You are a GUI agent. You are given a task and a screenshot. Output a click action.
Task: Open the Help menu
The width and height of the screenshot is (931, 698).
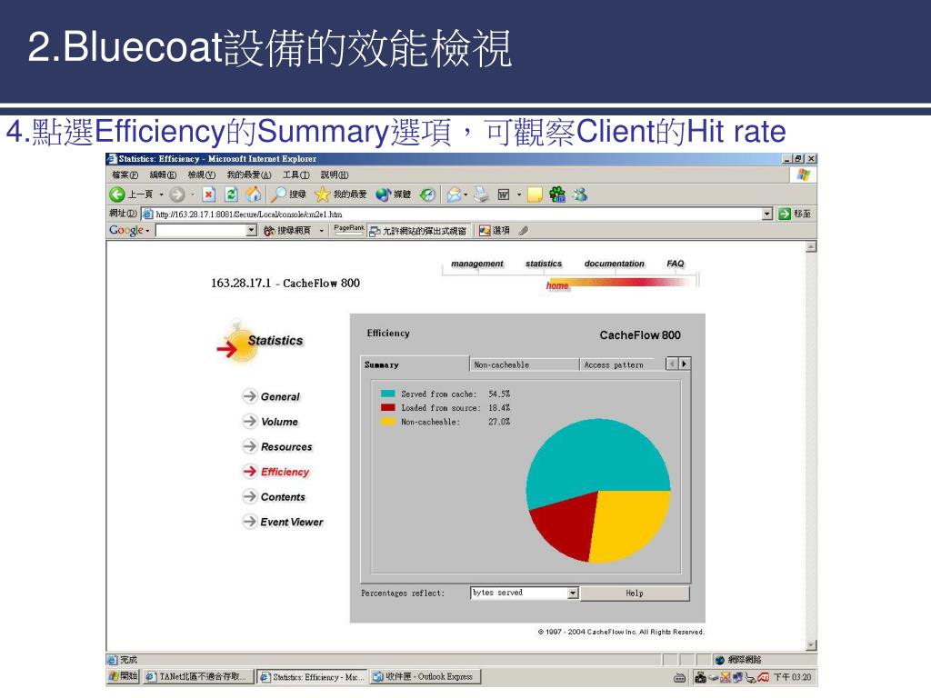tap(335, 174)
